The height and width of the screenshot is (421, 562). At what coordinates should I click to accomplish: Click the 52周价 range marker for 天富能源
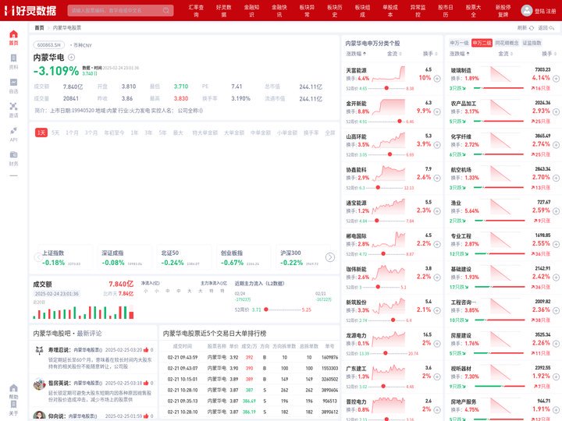coord(386,88)
